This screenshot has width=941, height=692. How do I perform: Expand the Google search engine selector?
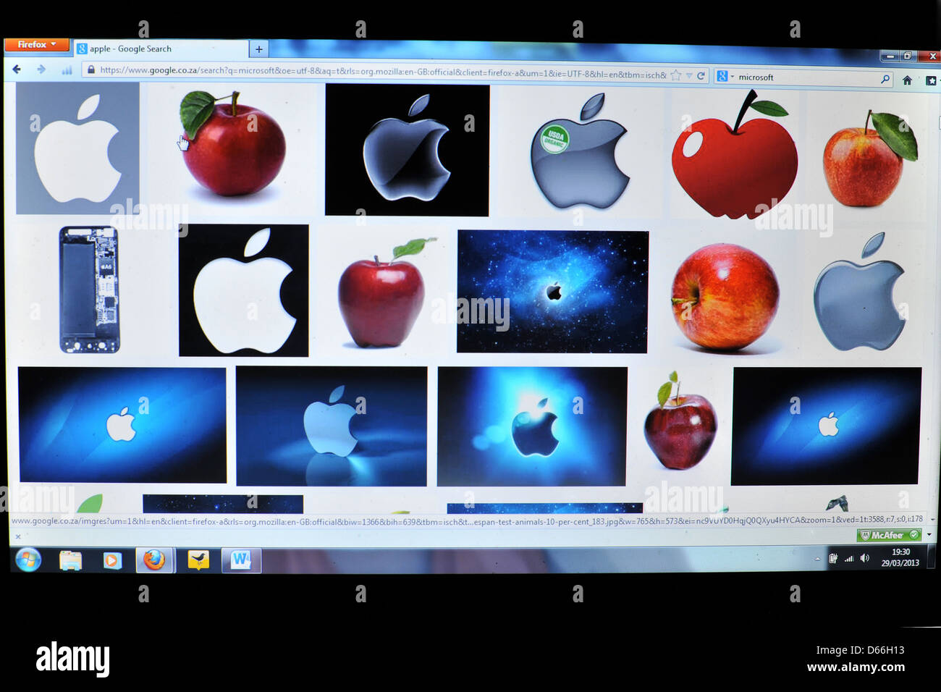(x=725, y=76)
